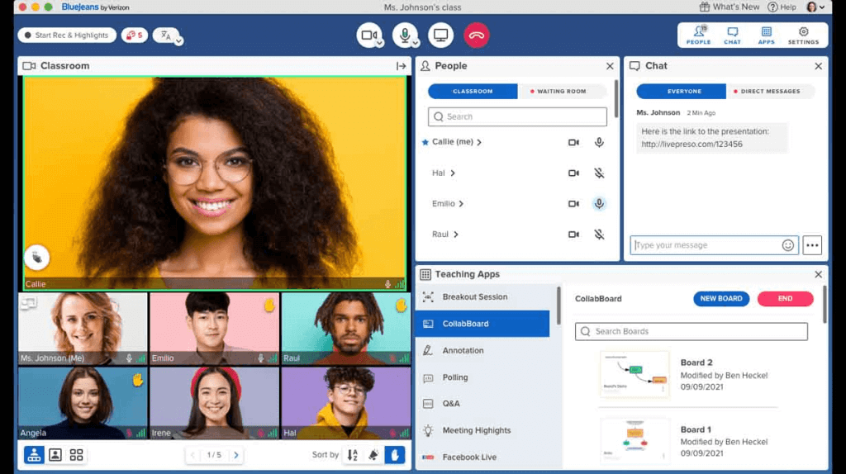Click the Start Rec & Highlights button

click(67, 35)
